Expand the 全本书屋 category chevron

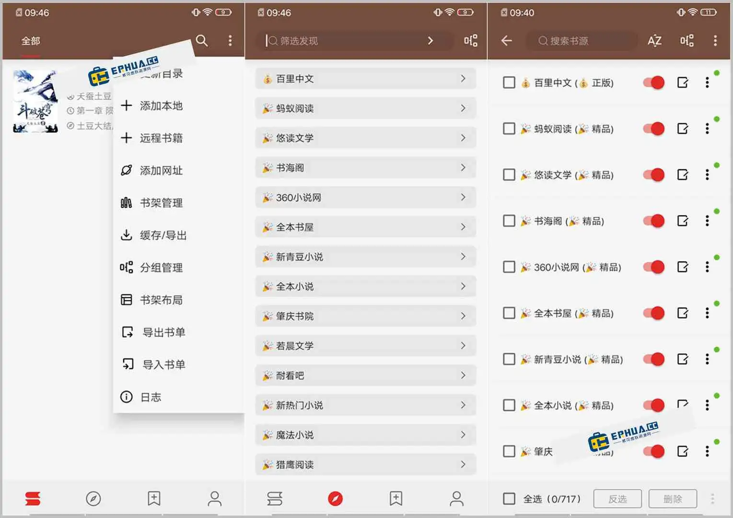463,227
